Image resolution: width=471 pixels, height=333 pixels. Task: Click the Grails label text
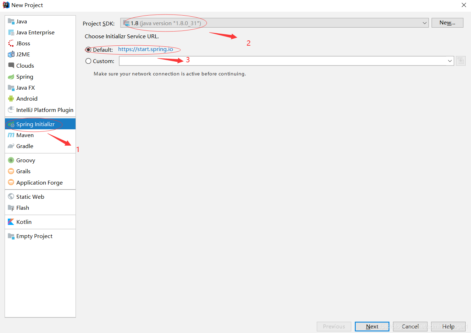tap(23, 171)
